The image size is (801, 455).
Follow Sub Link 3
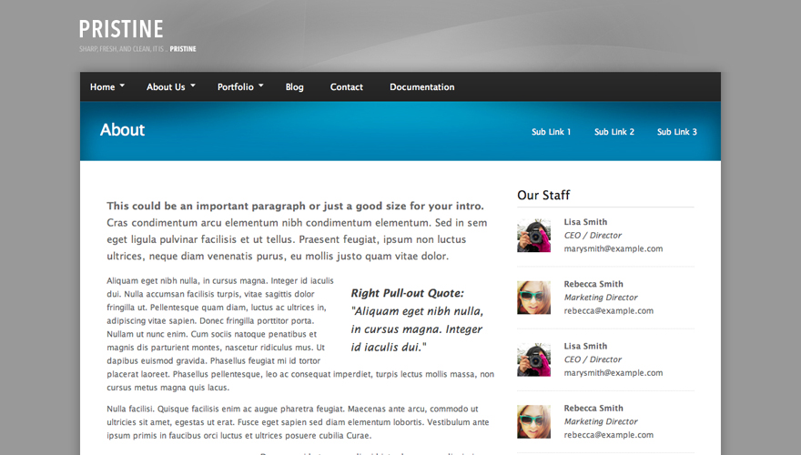point(677,132)
